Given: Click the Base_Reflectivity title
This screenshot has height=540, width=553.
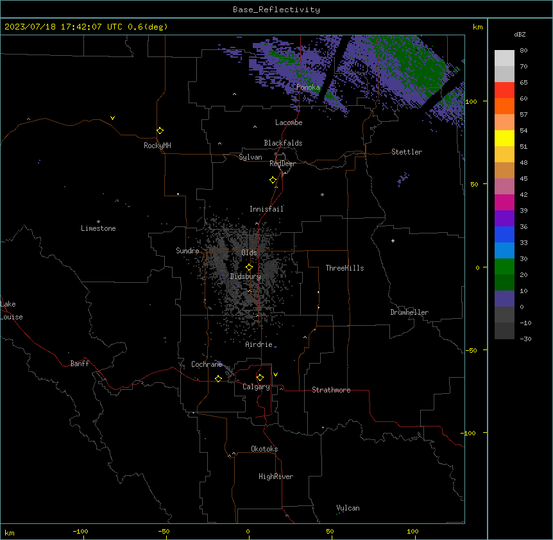Looking at the screenshot, I should 276,10.
